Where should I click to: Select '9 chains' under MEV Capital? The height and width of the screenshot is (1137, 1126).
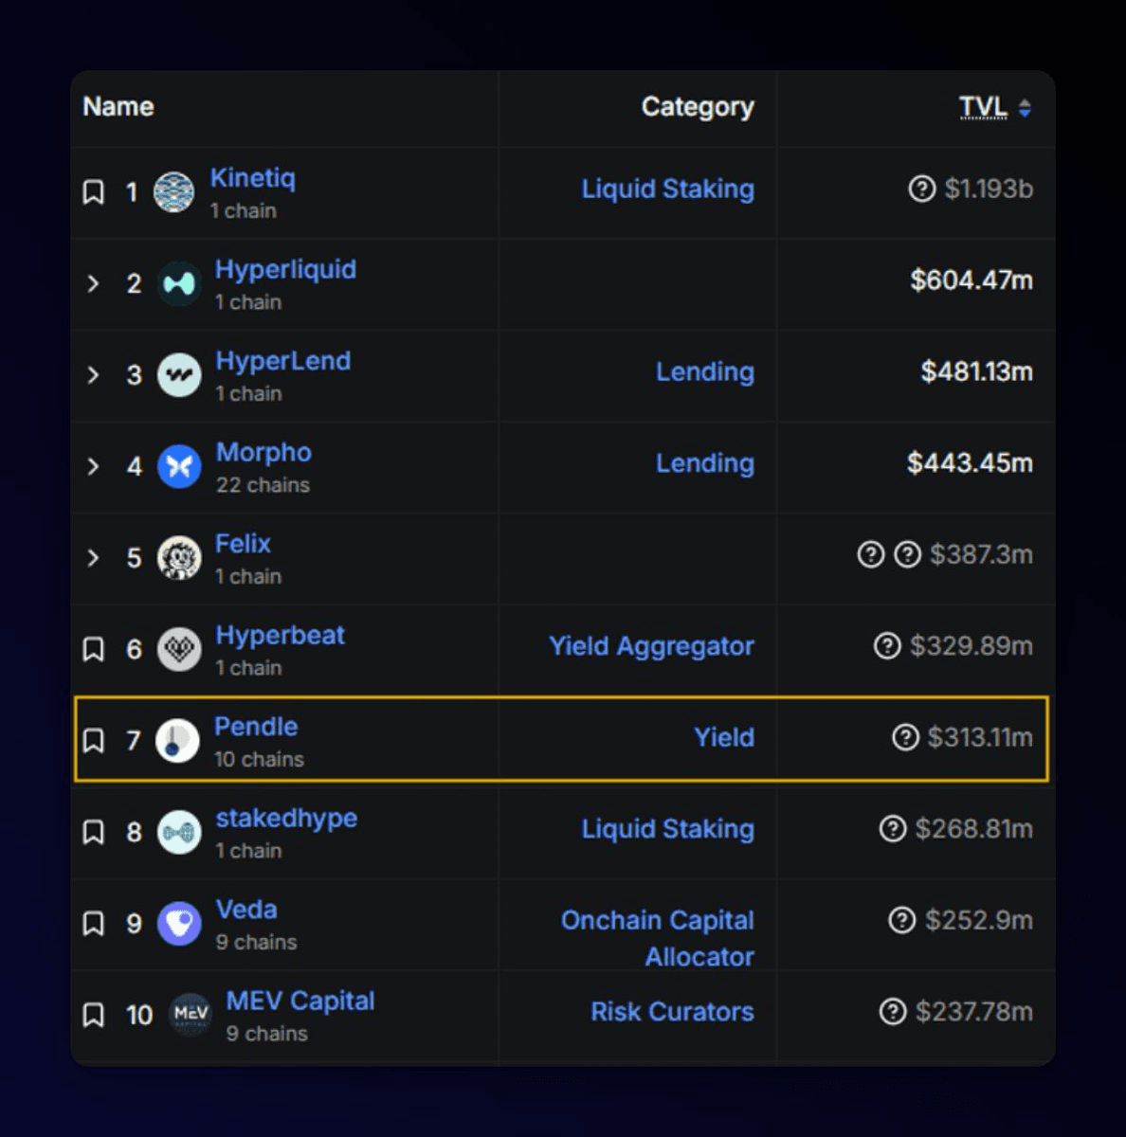[x=266, y=1034]
